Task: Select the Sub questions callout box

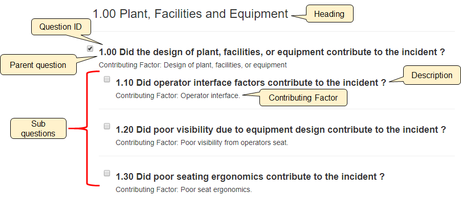Action: [38, 128]
